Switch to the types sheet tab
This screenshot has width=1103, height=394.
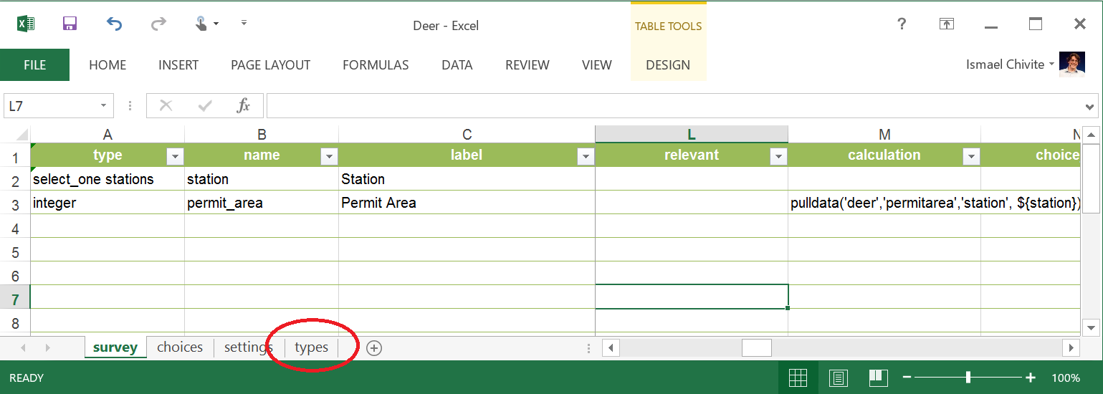click(311, 347)
